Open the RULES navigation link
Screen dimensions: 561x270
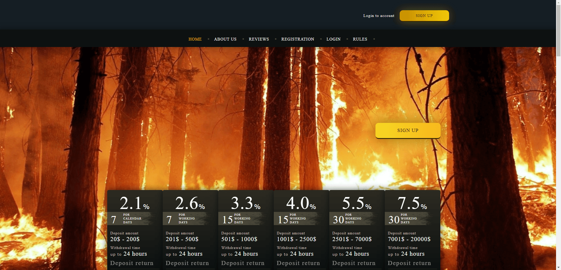(360, 39)
